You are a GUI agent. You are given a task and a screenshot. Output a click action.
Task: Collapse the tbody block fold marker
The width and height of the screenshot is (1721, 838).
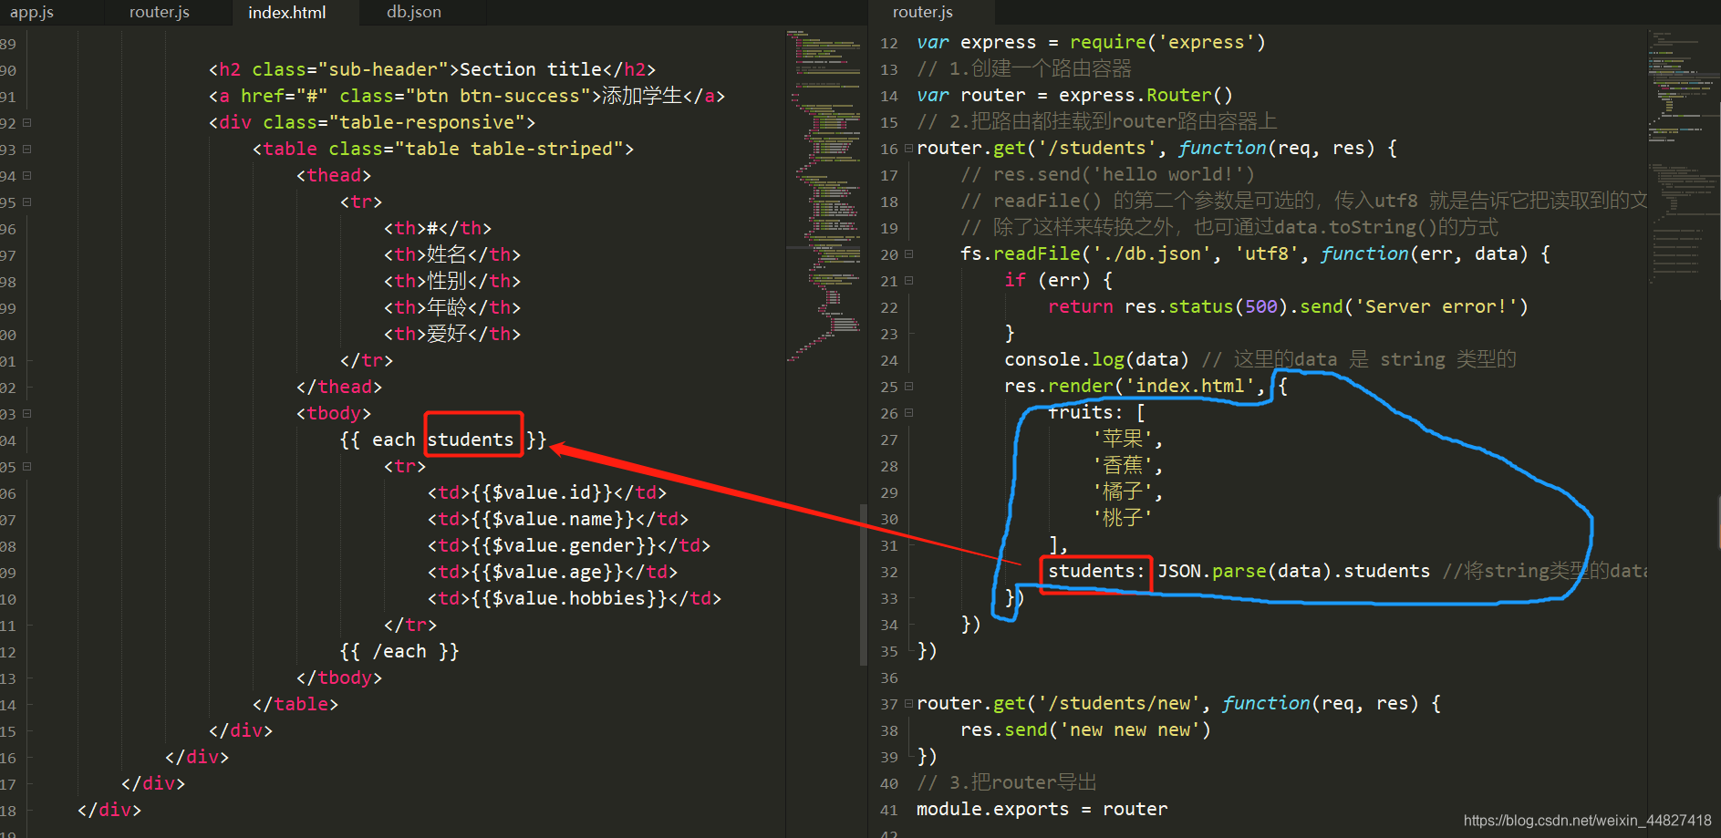point(27,413)
